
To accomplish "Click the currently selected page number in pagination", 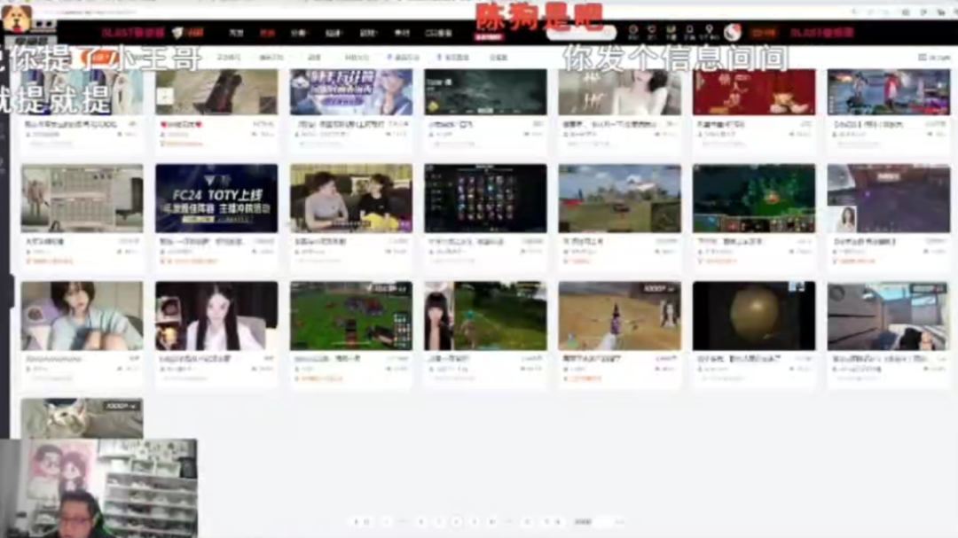I will click(457, 522).
